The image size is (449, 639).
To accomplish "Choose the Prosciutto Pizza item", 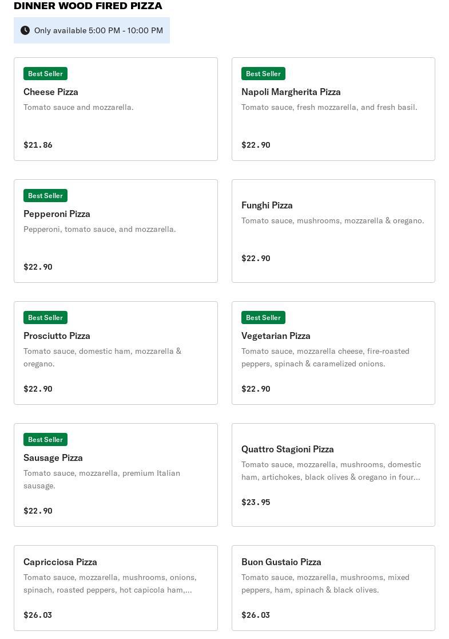I will (57, 336).
